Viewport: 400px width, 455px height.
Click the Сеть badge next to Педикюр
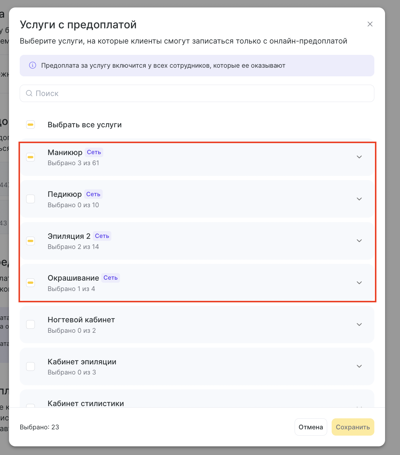(x=93, y=194)
